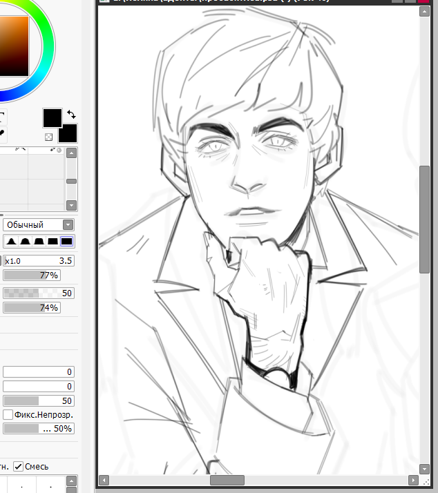438x493 pixels.
Task: Adjust the x1.0 brush size slider
Action: 39,260
